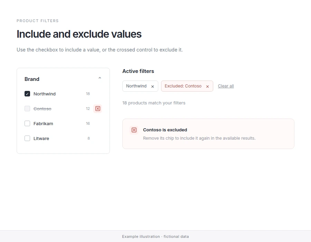Check the Fabrikam checkbox
Viewport: 311px width, 242px height.
tap(27, 123)
